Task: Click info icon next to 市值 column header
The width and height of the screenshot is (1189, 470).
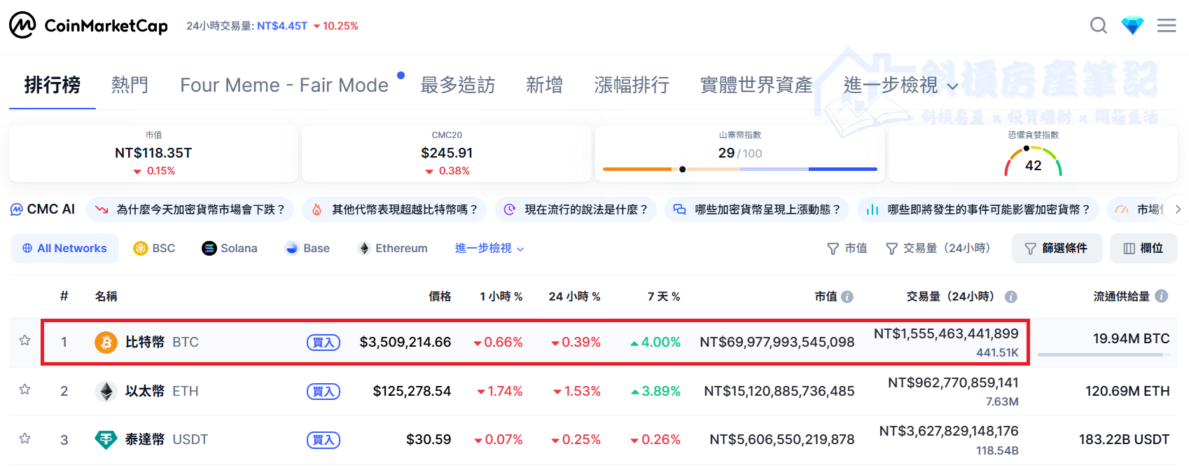Action: pos(847,297)
